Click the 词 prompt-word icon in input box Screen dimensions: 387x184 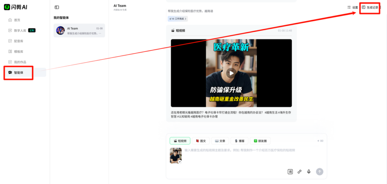point(290,172)
